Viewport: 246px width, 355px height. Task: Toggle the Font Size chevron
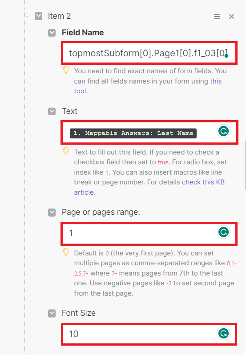52,313
